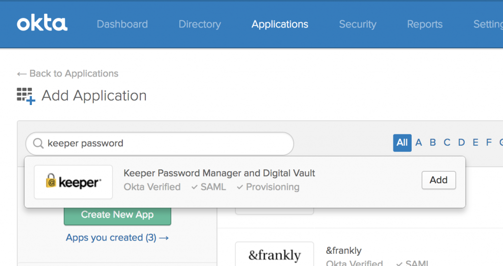Click the Keeper logo thumbnail
Screen dimensions: 503x266
coord(74,182)
